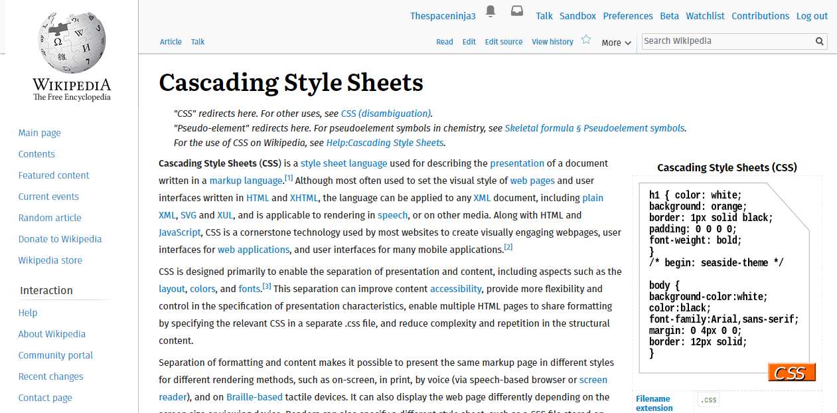Open the Article tab
Viewport: 837px width, 413px height.
[x=171, y=42]
